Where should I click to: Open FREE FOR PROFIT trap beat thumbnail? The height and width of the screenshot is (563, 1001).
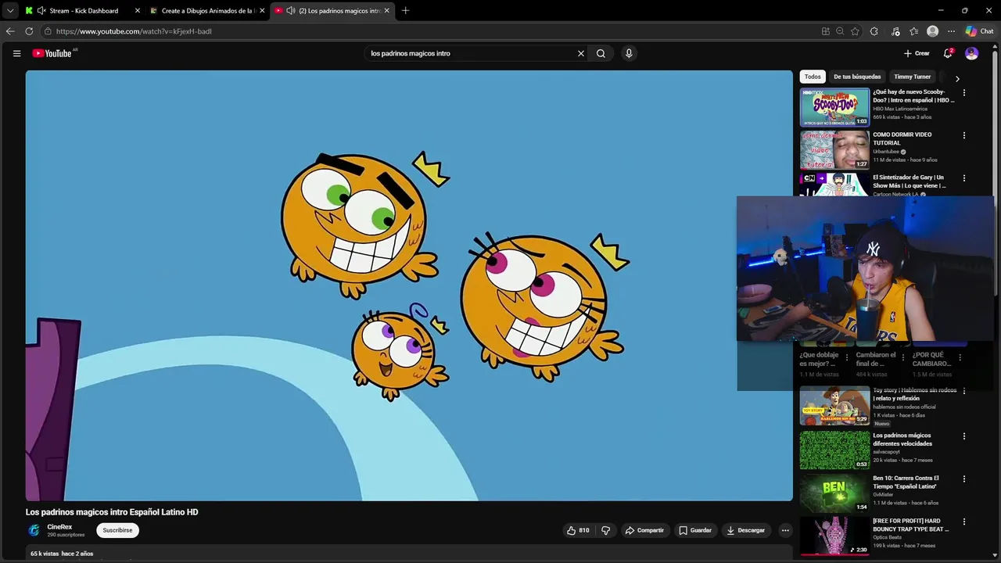(x=834, y=536)
